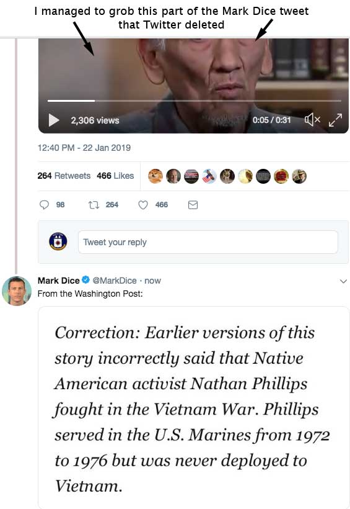
Task: Open the 466 Likes list
Action: (115, 176)
